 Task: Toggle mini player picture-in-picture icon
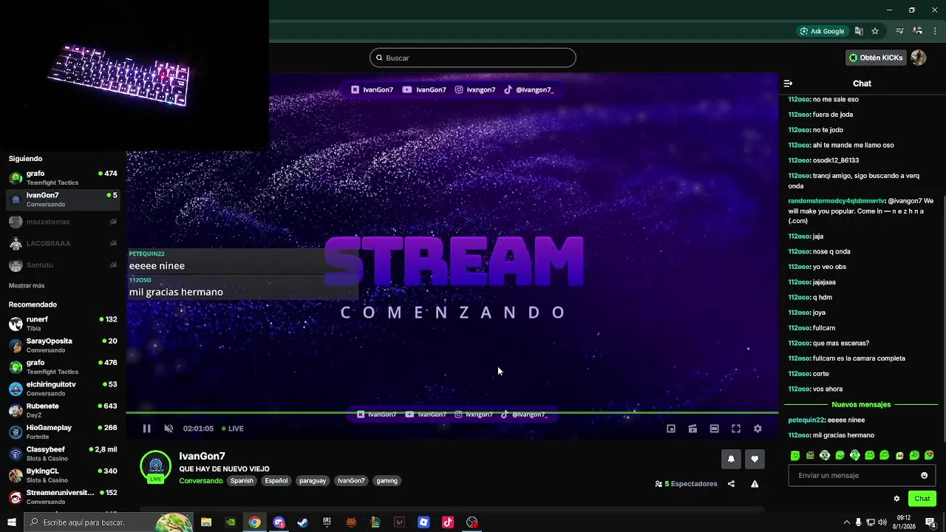pyautogui.click(x=671, y=429)
